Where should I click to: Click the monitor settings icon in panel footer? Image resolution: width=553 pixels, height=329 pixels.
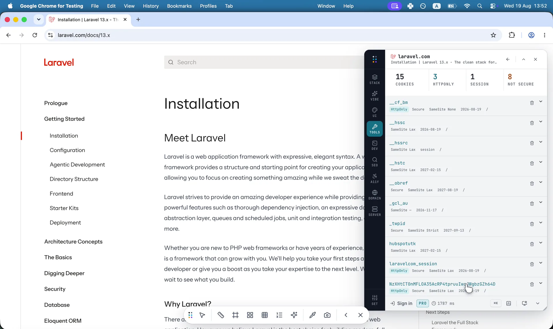[x=524, y=303]
